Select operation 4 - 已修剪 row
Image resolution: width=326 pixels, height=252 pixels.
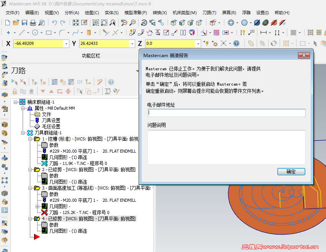[x=89, y=219]
